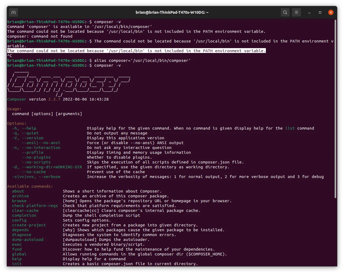
Task: Click the 'exec' command name
Action: (x=17, y=244)
